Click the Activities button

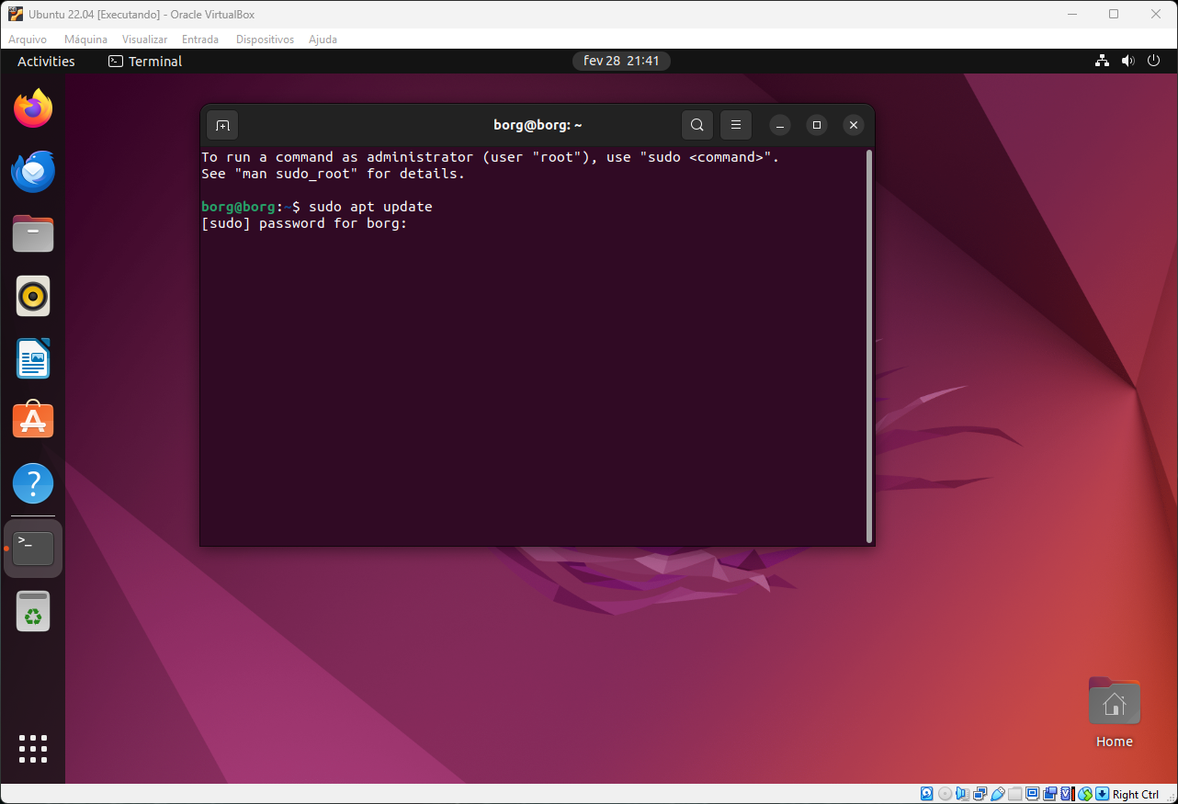click(x=46, y=62)
